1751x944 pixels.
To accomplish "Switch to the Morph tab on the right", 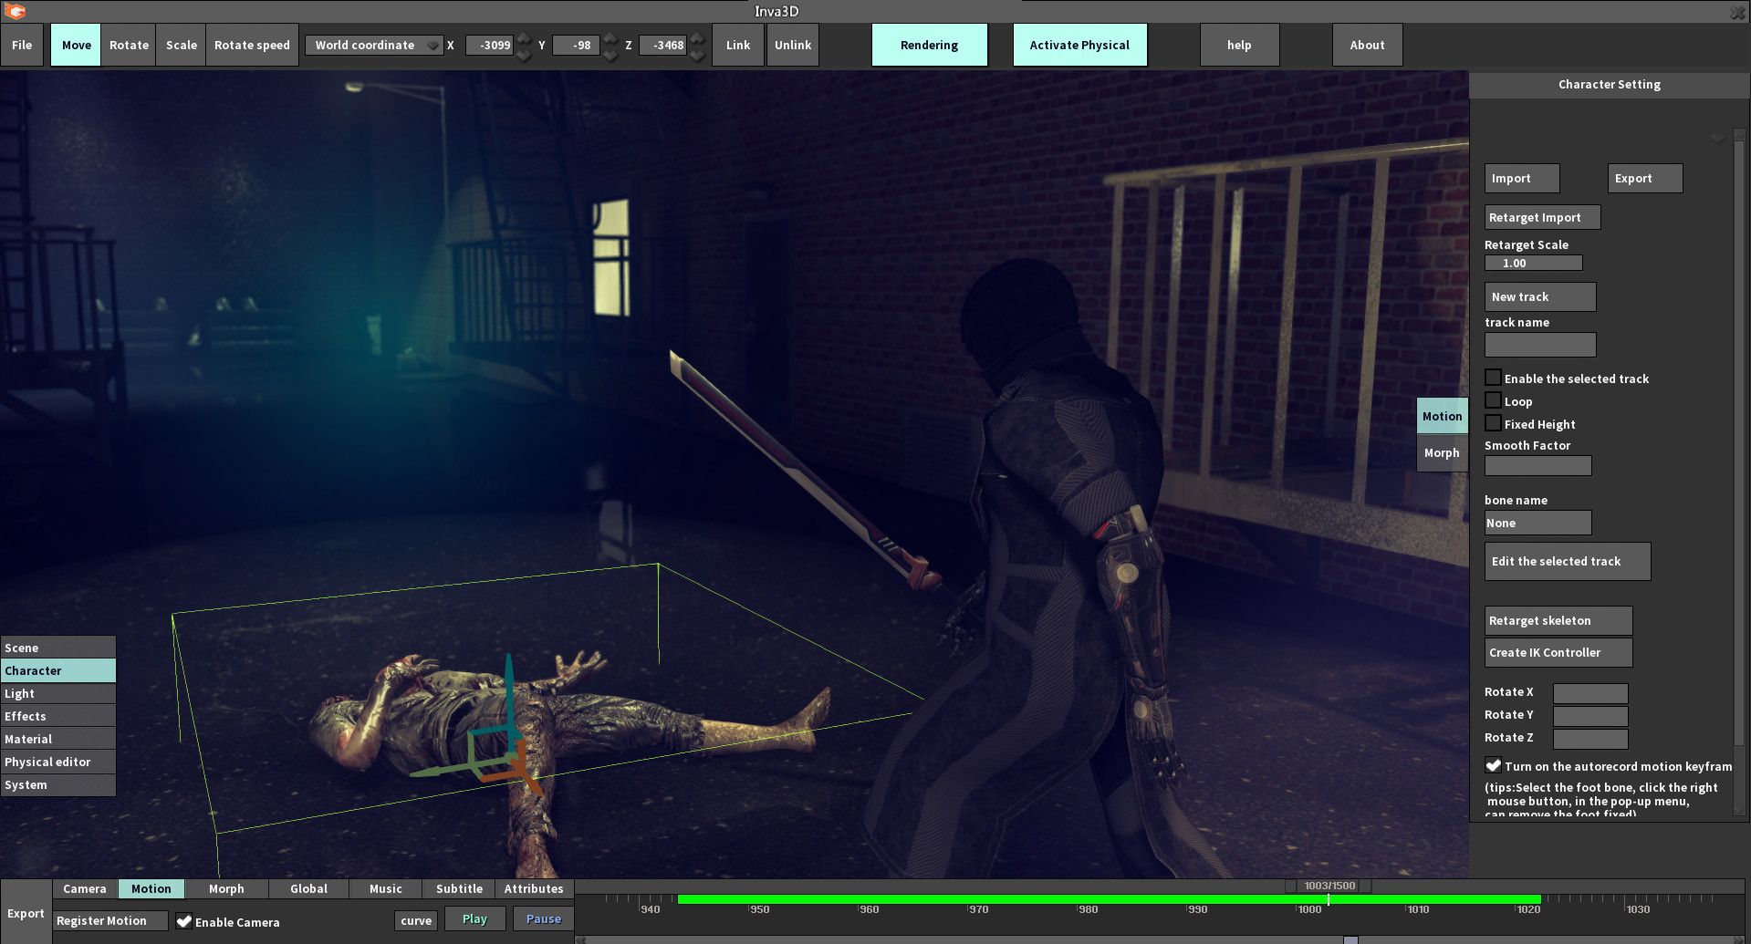I will click(1442, 452).
